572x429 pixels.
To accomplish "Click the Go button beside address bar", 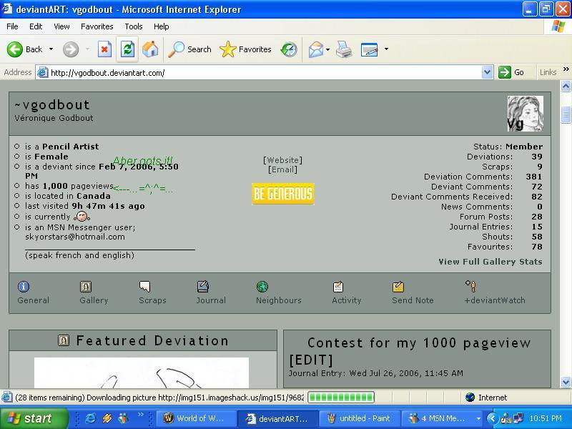I will pyautogui.click(x=511, y=72).
